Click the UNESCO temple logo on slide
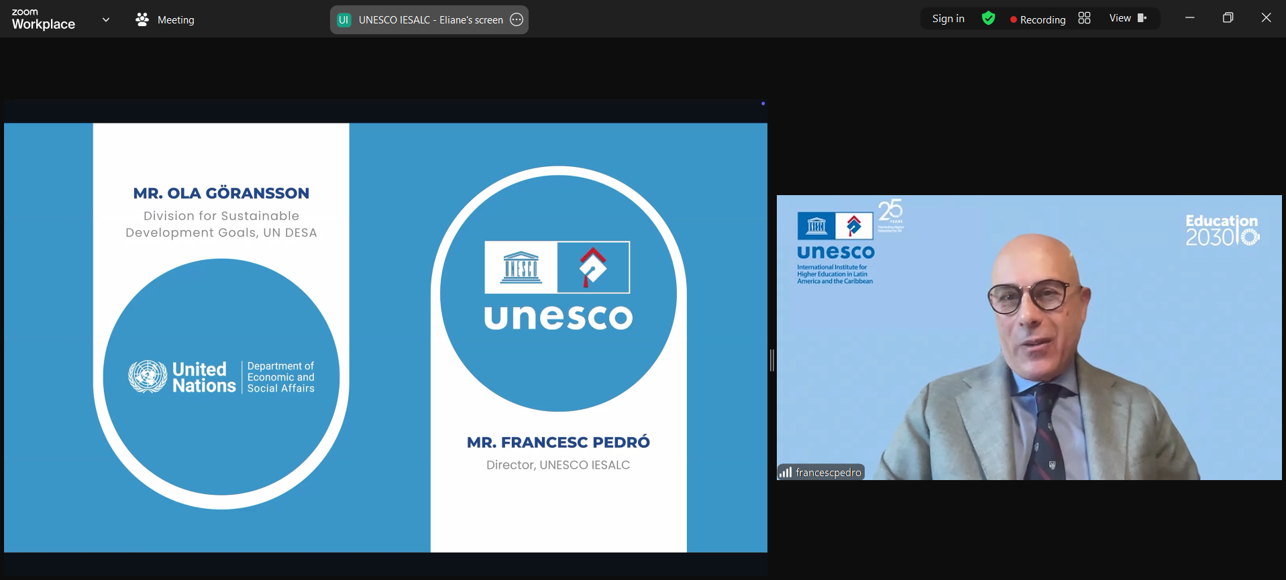Viewport: 1286px width, 580px height. coord(521,267)
